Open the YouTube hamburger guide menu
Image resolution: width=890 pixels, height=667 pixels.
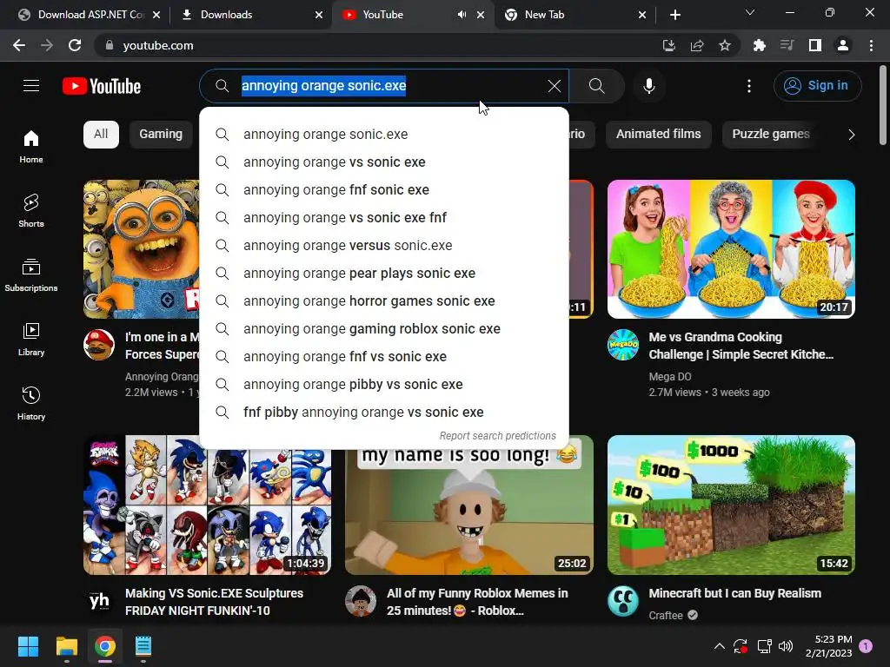coord(31,86)
